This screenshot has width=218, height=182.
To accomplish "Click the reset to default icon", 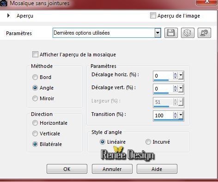I will 204,33.
